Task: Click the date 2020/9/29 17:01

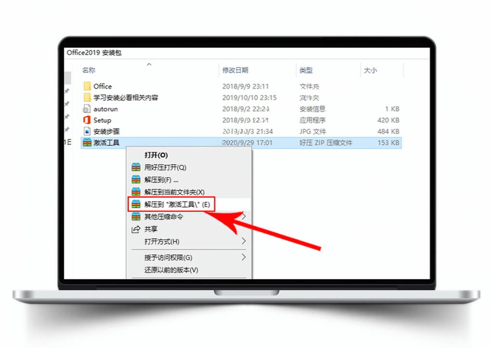Action: click(x=247, y=143)
